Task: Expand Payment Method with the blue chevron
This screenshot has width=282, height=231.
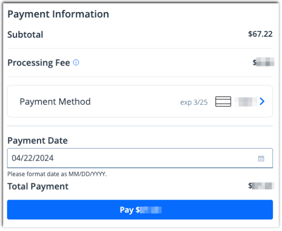Action: pyautogui.click(x=262, y=101)
